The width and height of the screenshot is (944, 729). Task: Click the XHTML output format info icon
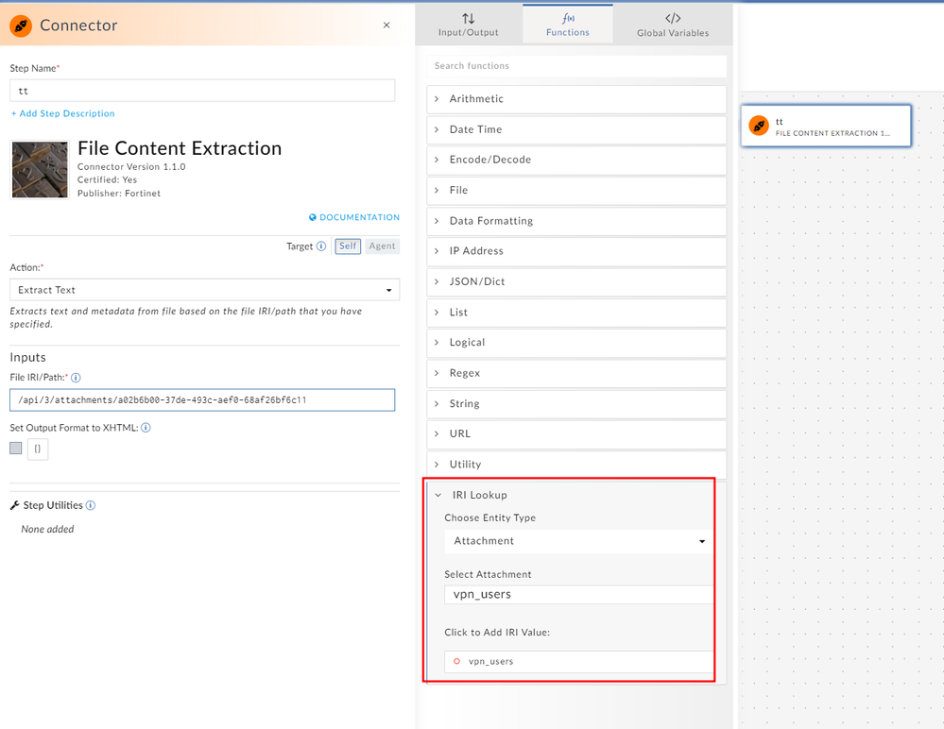[x=146, y=428]
